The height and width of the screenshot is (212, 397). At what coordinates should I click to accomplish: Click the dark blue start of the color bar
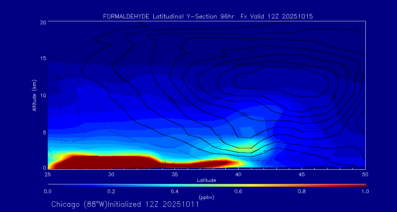[x=51, y=185]
